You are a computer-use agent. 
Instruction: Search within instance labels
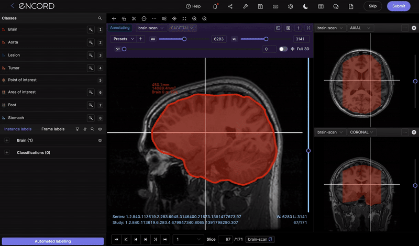(92, 129)
